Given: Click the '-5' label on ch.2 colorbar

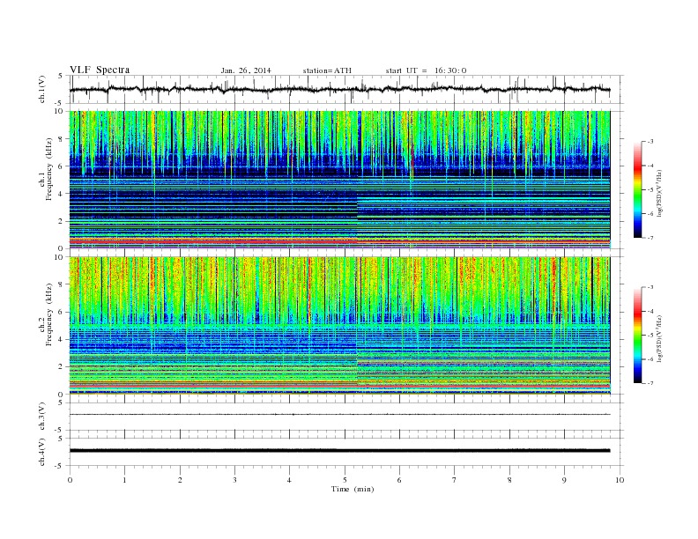Looking at the screenshot, I should 650,336.
